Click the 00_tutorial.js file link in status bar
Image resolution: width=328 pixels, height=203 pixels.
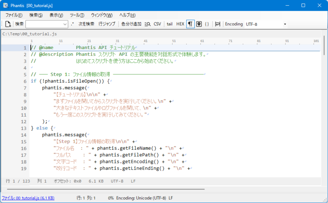[x=27, y=198]
